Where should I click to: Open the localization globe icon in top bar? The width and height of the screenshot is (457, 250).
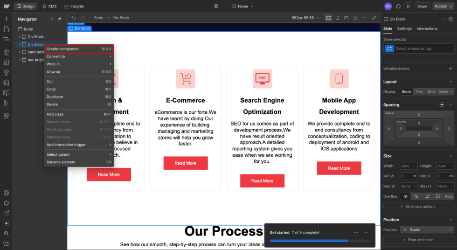[216, 6]
